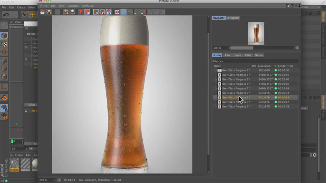Viewport: 326px width, 183px height.
Task: Select Beer Glass Progress 7 00:01:03 row
Action: [x=256, y=106]
